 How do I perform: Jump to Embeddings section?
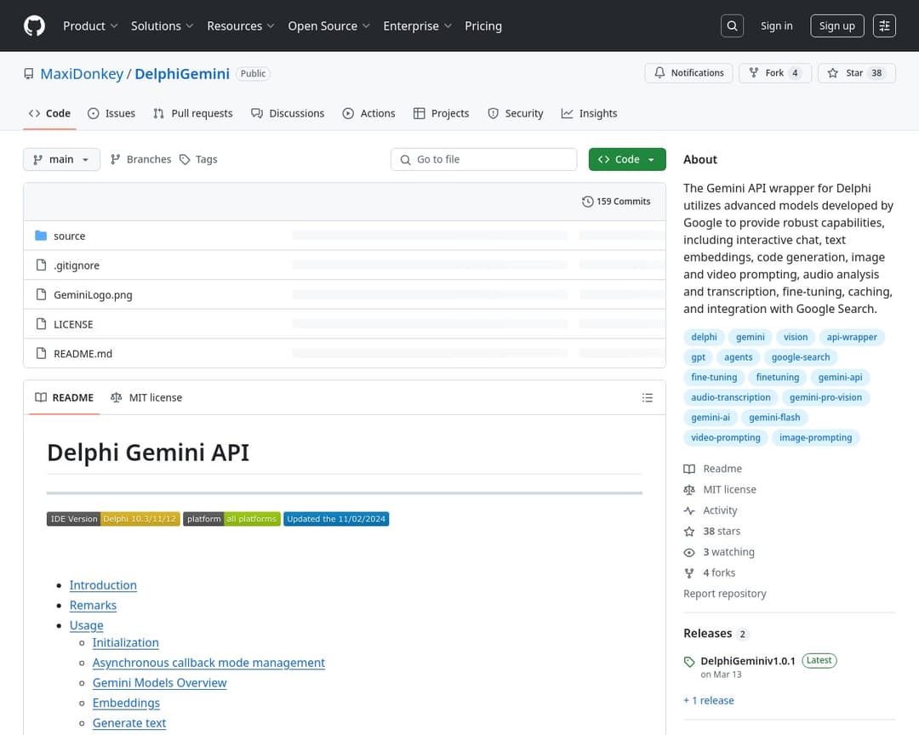126,703
